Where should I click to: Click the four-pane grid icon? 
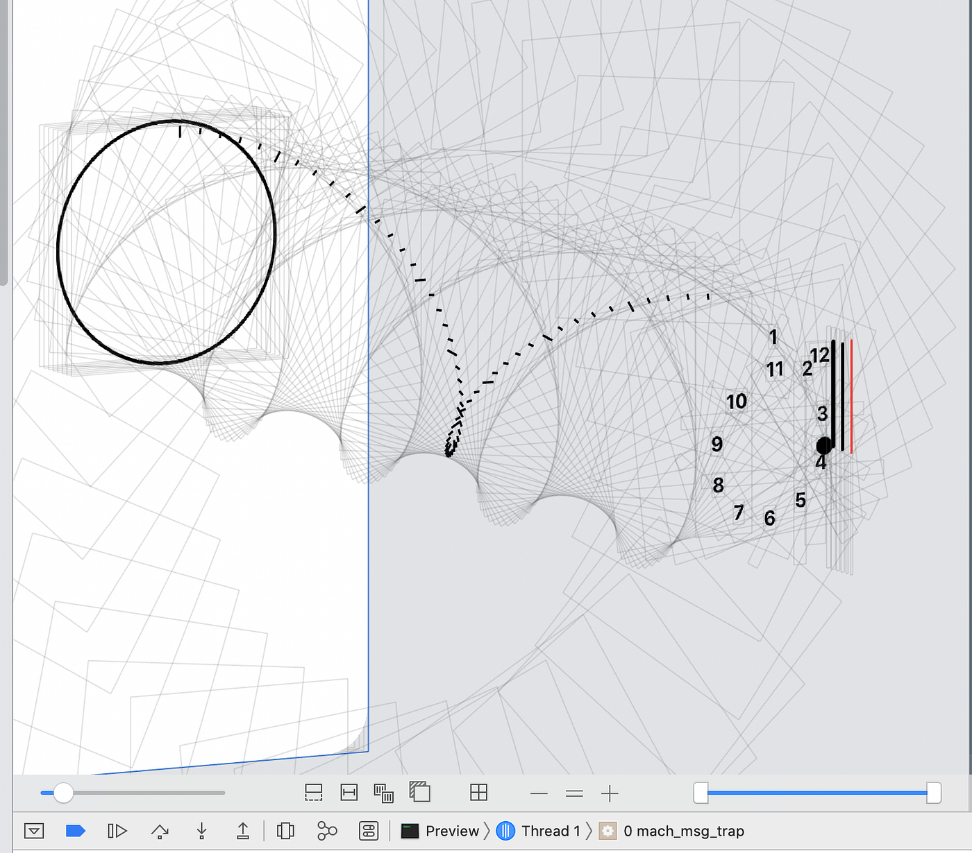click(x=479, y=793)
